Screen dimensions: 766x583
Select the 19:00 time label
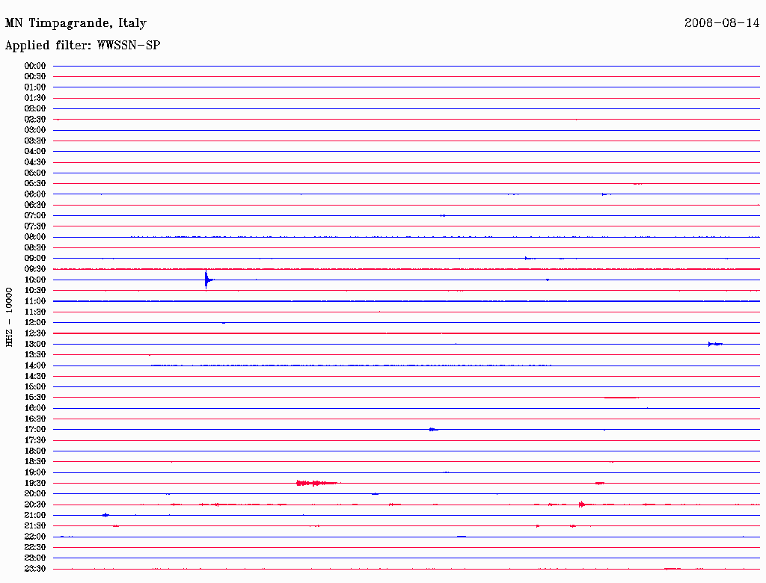pos(35,472)
